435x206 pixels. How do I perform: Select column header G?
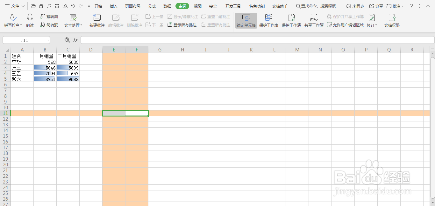pyautogui.click(x=160, y=50)
